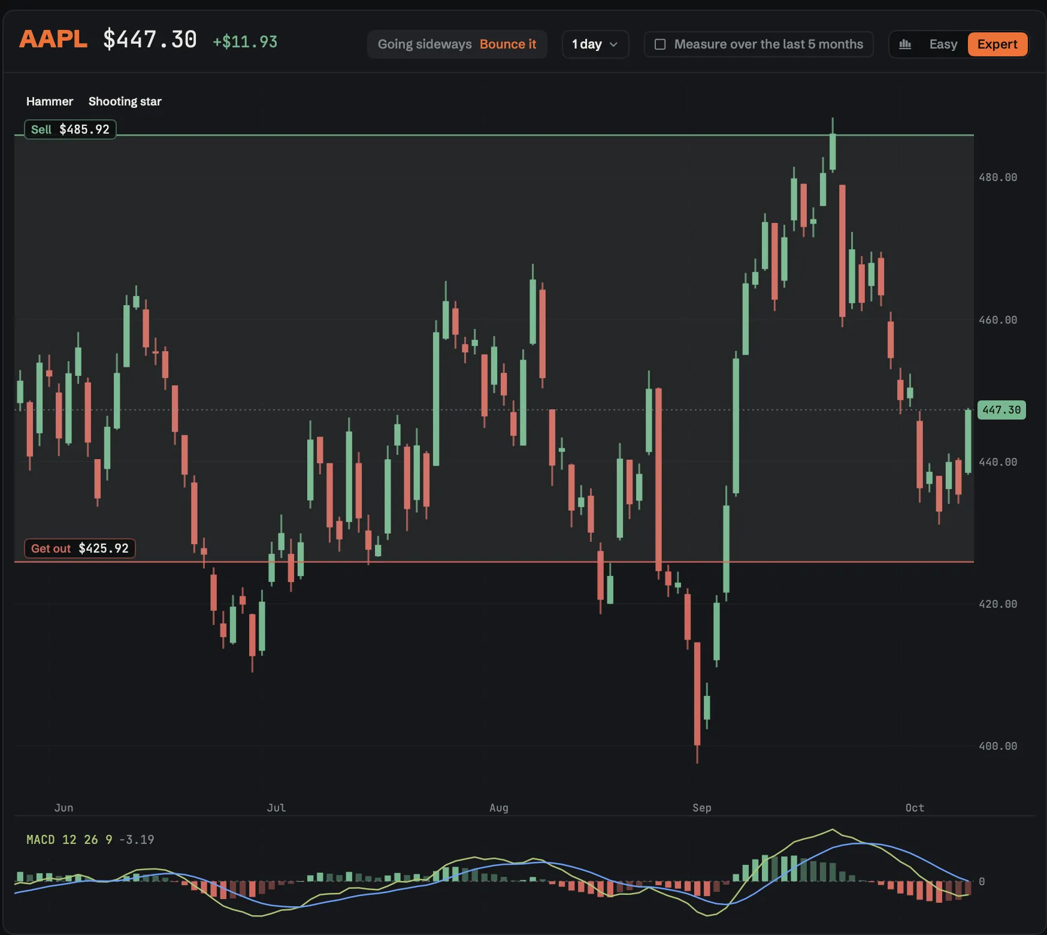Click the bar chart icon beside Easy
This screenshot has height=935, width=1047.
(x=905, y=44)
